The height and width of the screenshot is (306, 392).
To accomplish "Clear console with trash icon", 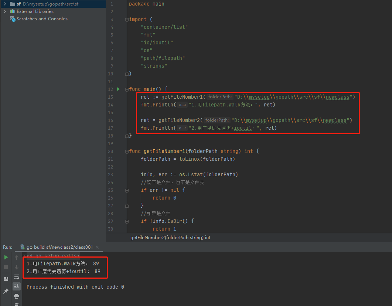I will [x=17, y=304].
